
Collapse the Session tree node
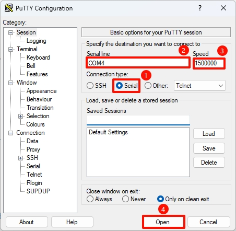pos(11,32)
